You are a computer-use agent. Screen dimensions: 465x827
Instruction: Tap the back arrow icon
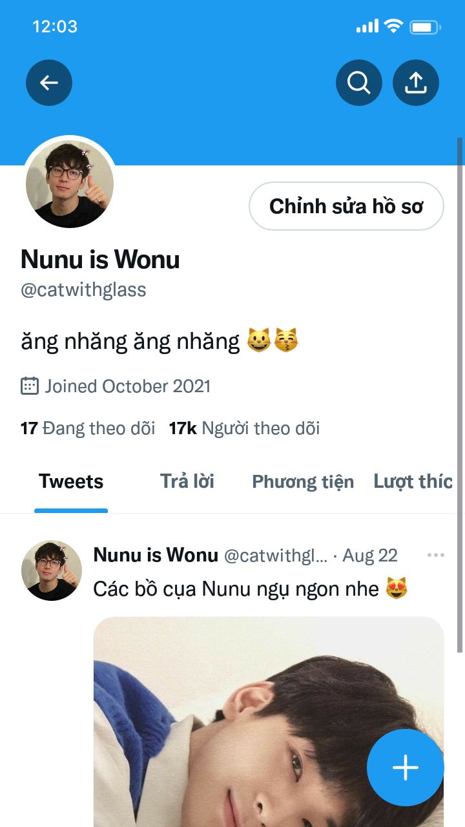49,83
